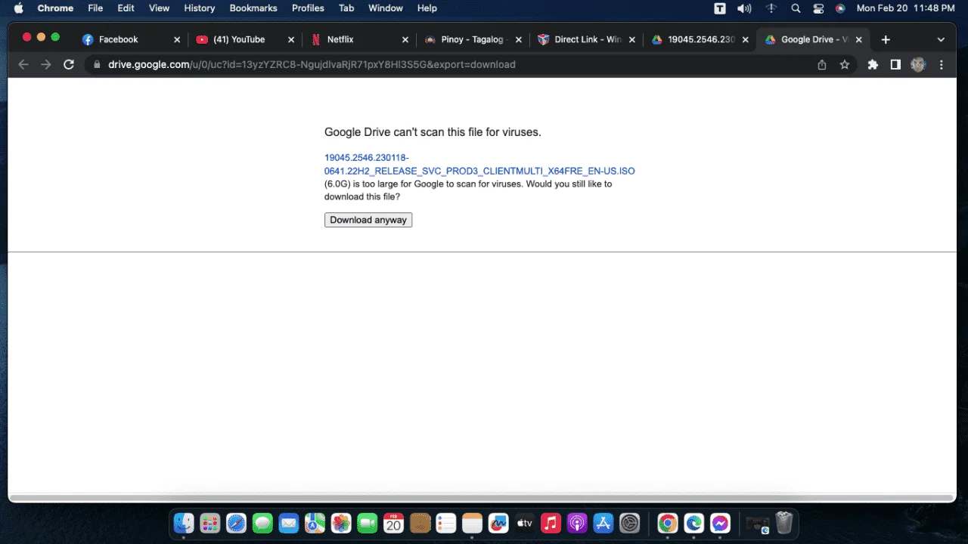This screenshot has width=968, height=544.
Task: Open Chrome's three-dot menu
Action: (x=942, y=65)
